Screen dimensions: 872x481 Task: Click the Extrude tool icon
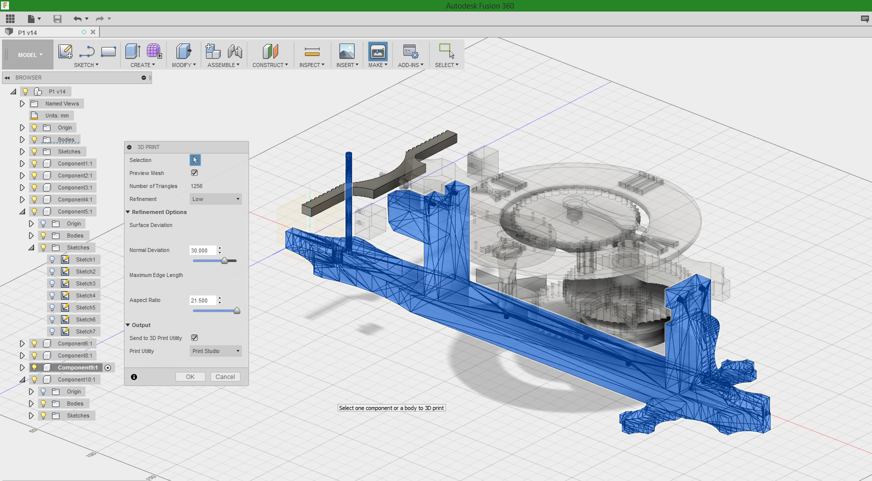tap(132, 51)
